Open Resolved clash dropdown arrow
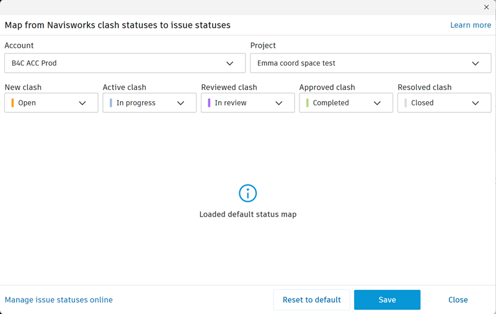 tap(476, 103)
